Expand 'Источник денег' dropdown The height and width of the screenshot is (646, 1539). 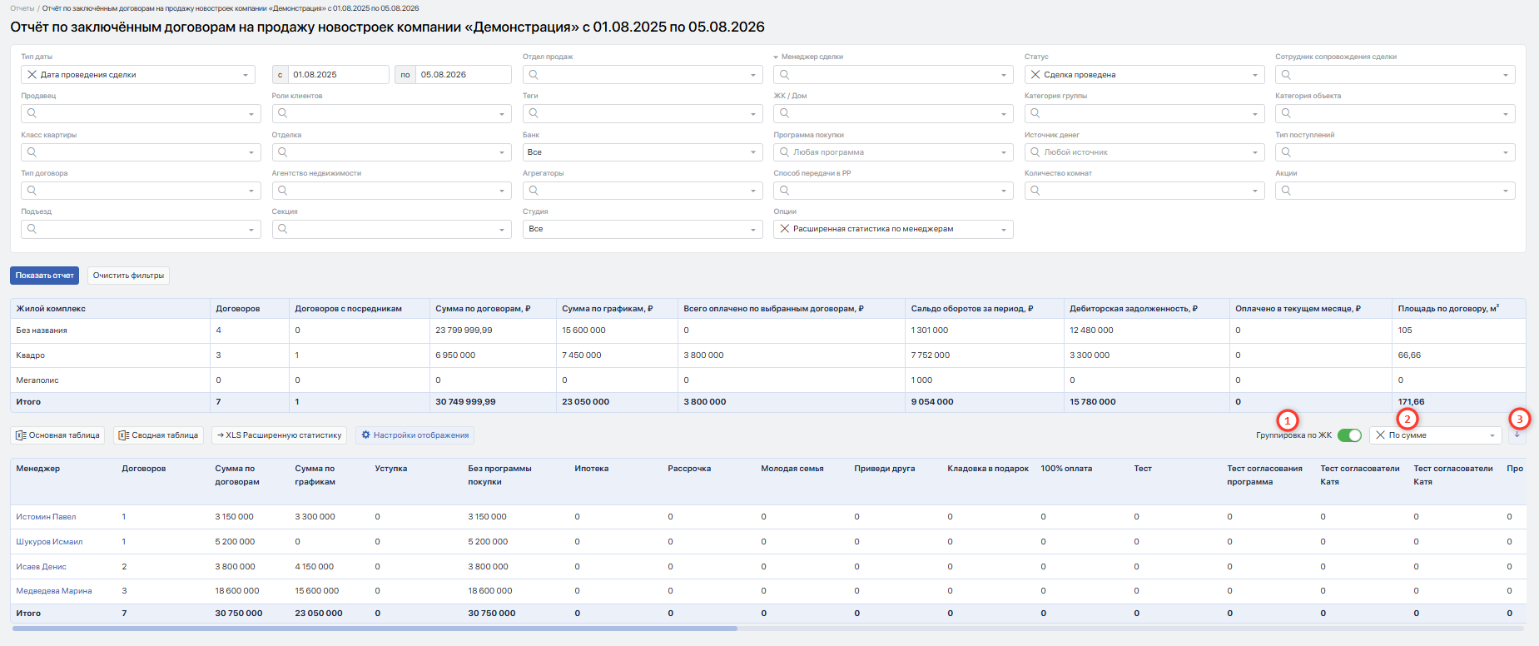pyautogui.click(x=1144, y=152)
